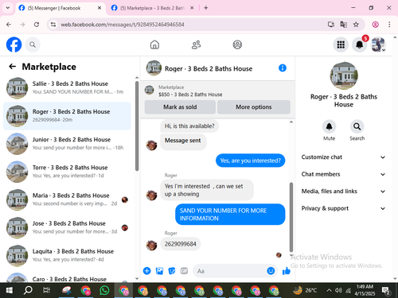Select Roger's conversation in the list
This screenshot has width=398, height=298.
[67, 116]
